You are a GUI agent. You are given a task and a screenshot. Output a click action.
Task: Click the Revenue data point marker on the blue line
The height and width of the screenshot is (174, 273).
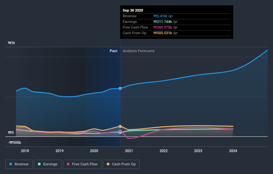click(x=120, y=88)
